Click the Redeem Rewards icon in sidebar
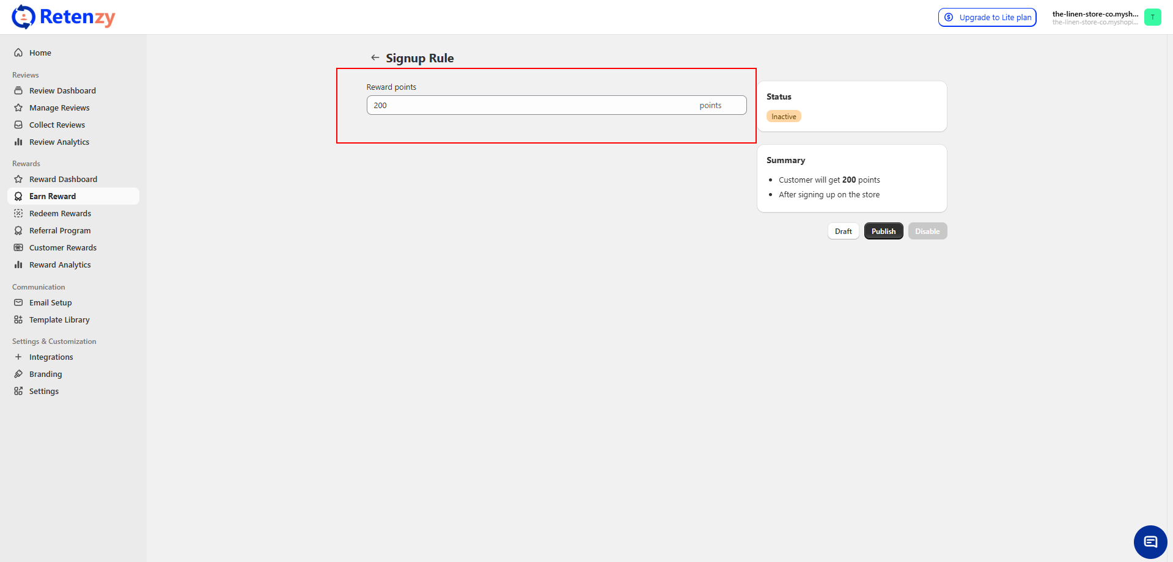The width and height of the screenshot is (1173, 562). [18, 213]
